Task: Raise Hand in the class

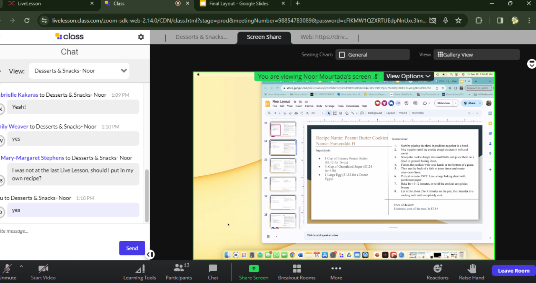Action: pyautogui.click(x=472, y=272)
